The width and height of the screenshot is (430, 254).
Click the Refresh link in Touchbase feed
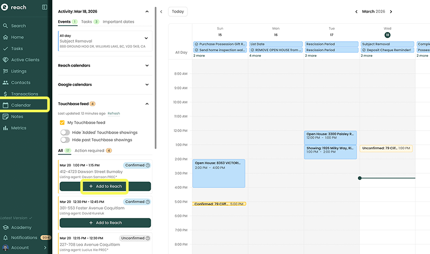point(113,113)
